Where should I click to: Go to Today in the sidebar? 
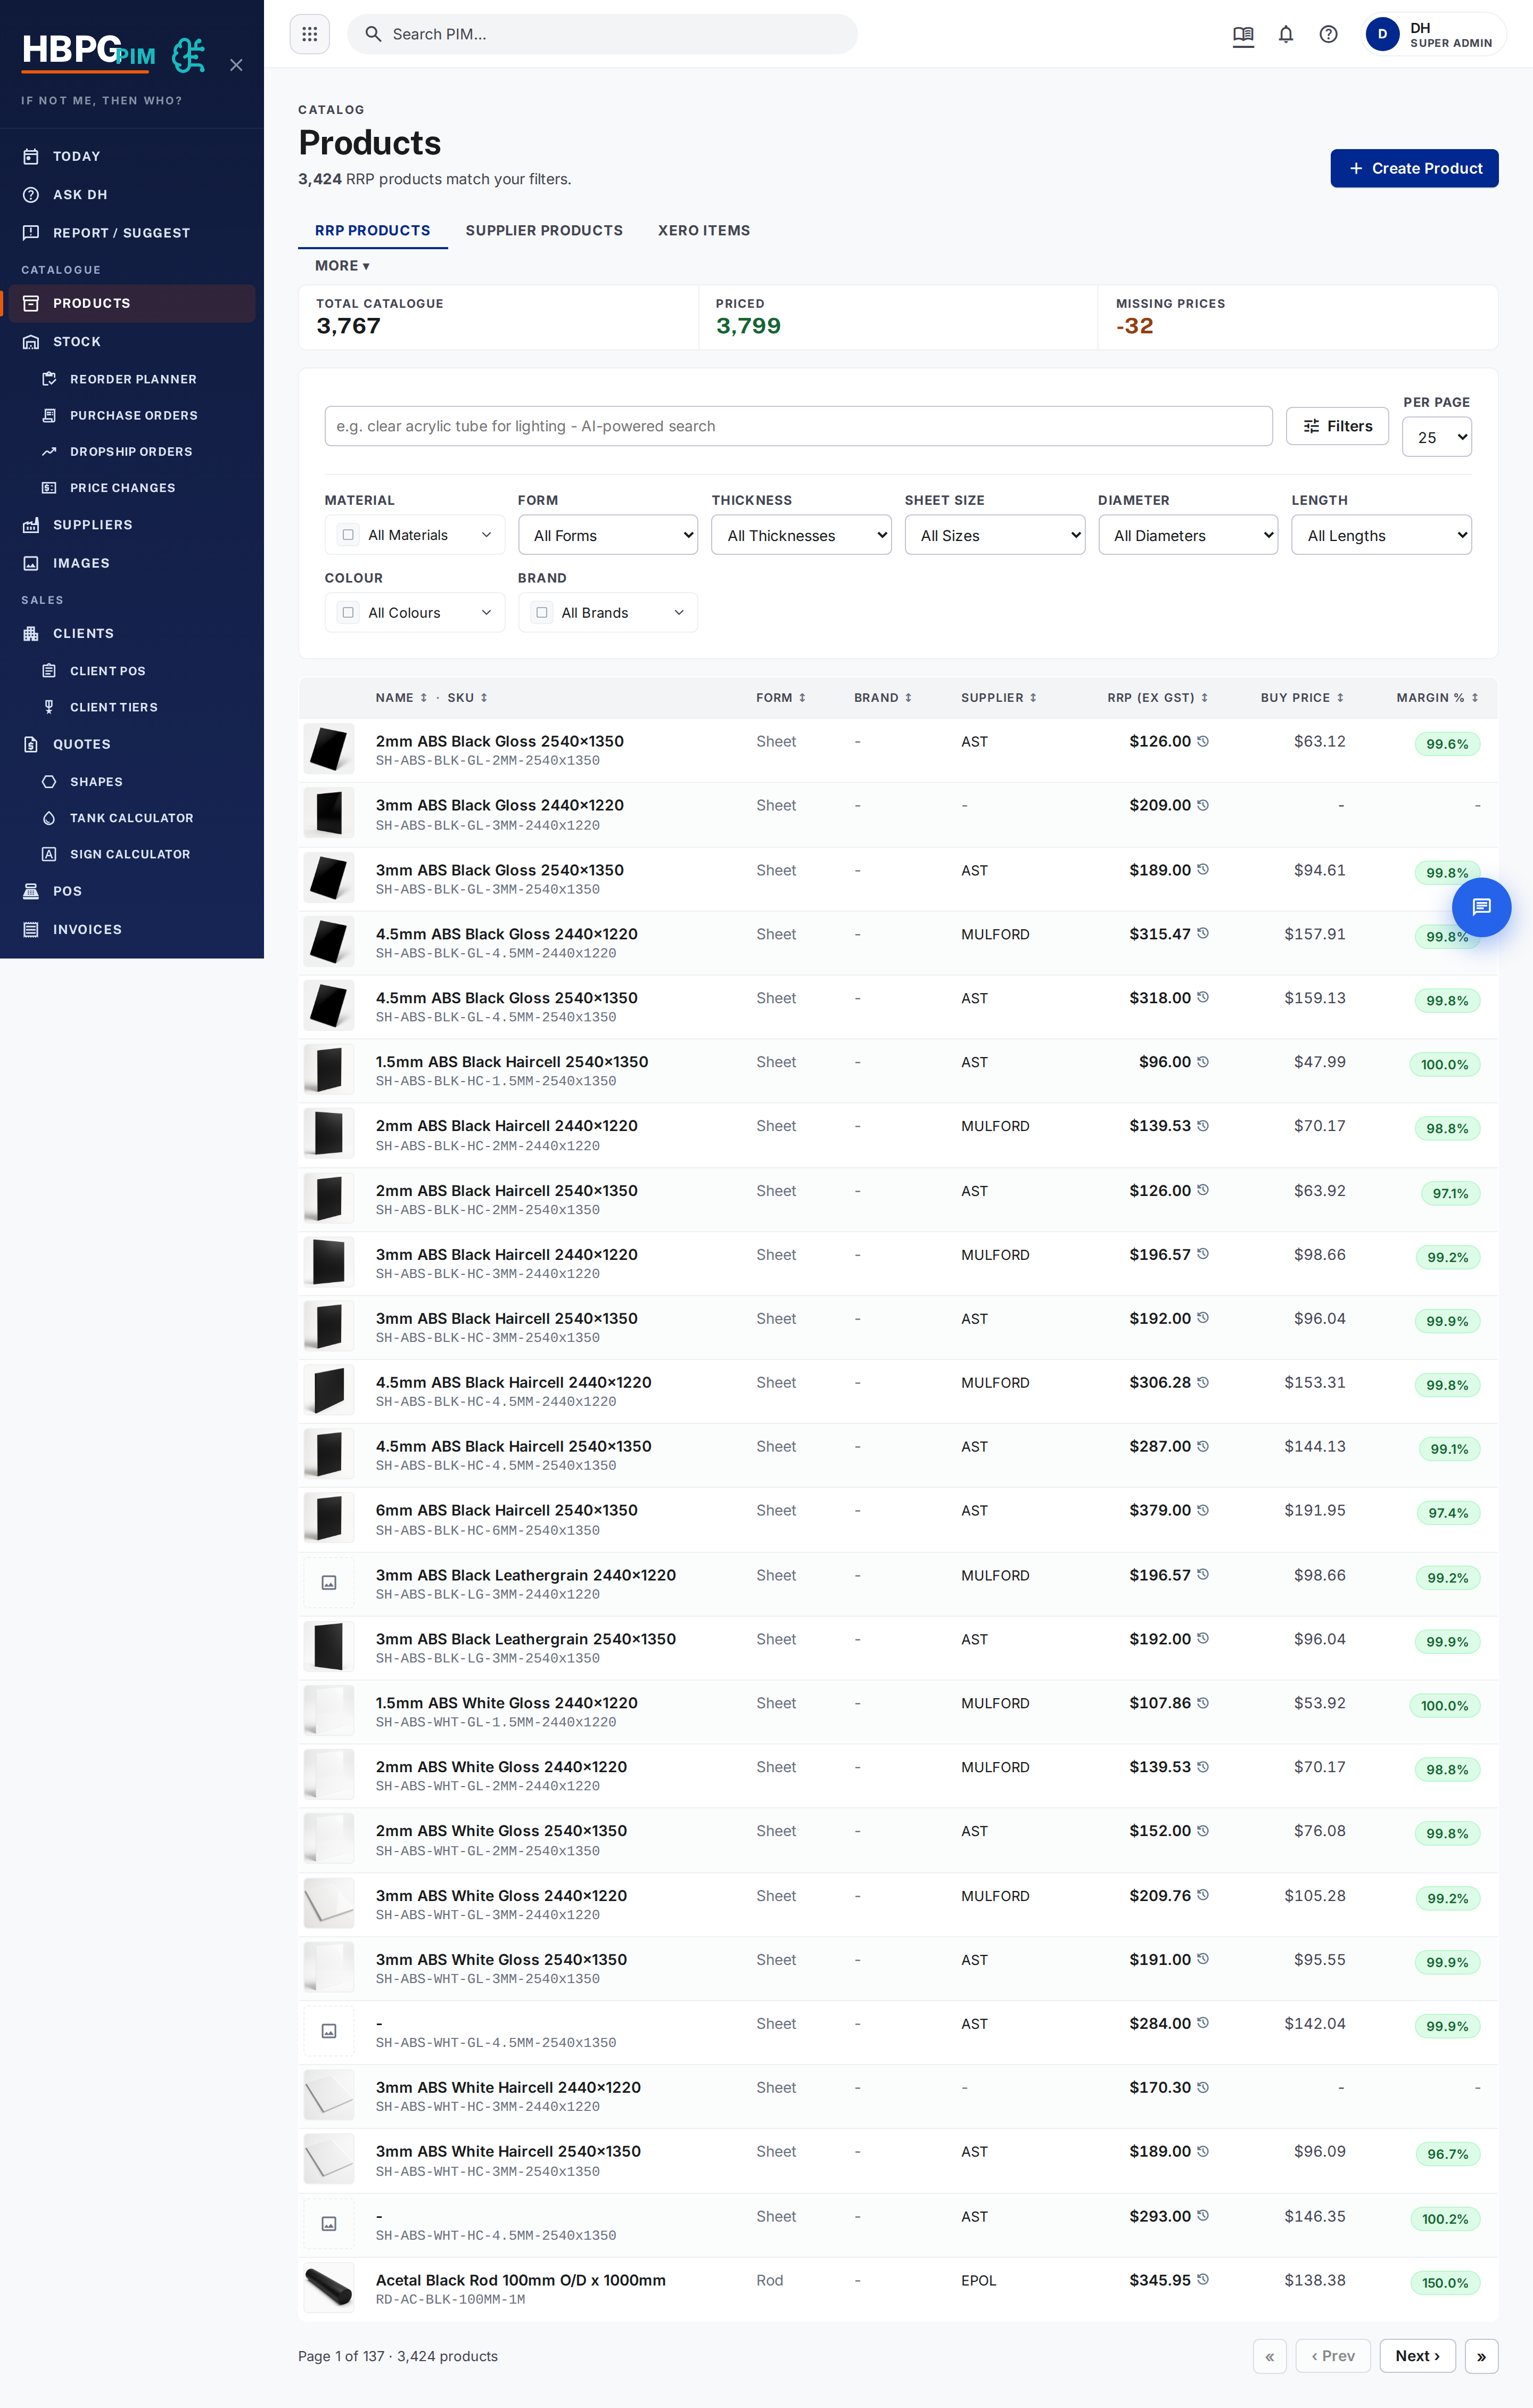(132, 156)
